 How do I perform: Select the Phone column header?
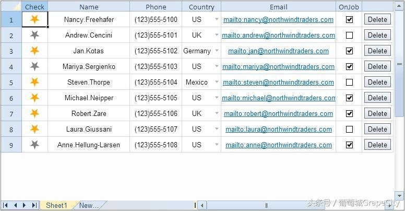(x=156, y=6)
